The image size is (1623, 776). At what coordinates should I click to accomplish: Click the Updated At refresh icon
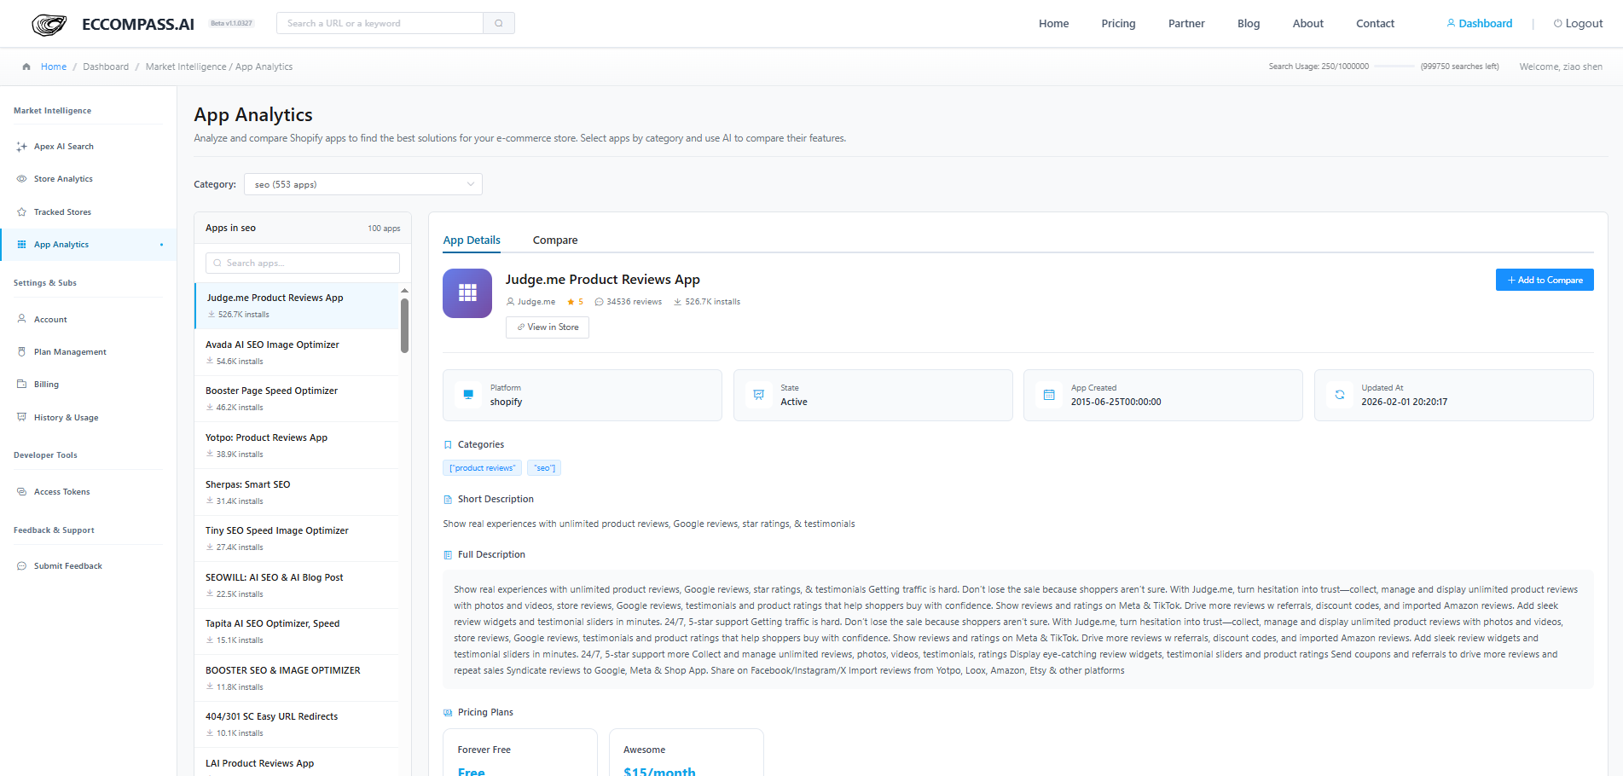coord(1340,395)
